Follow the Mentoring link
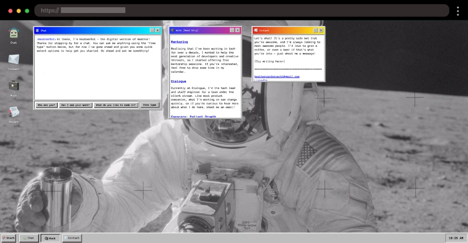Screen dimensions: 468x243 [x=179, y=42]
